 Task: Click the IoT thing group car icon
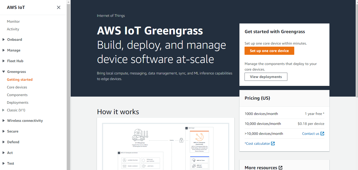pos(140,135)
